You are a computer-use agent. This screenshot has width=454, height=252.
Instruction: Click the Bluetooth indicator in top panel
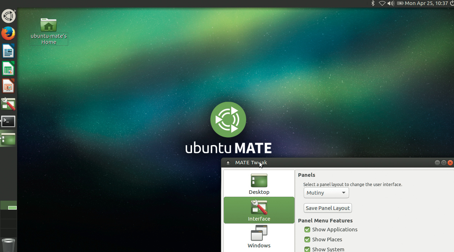pos(373,3)
